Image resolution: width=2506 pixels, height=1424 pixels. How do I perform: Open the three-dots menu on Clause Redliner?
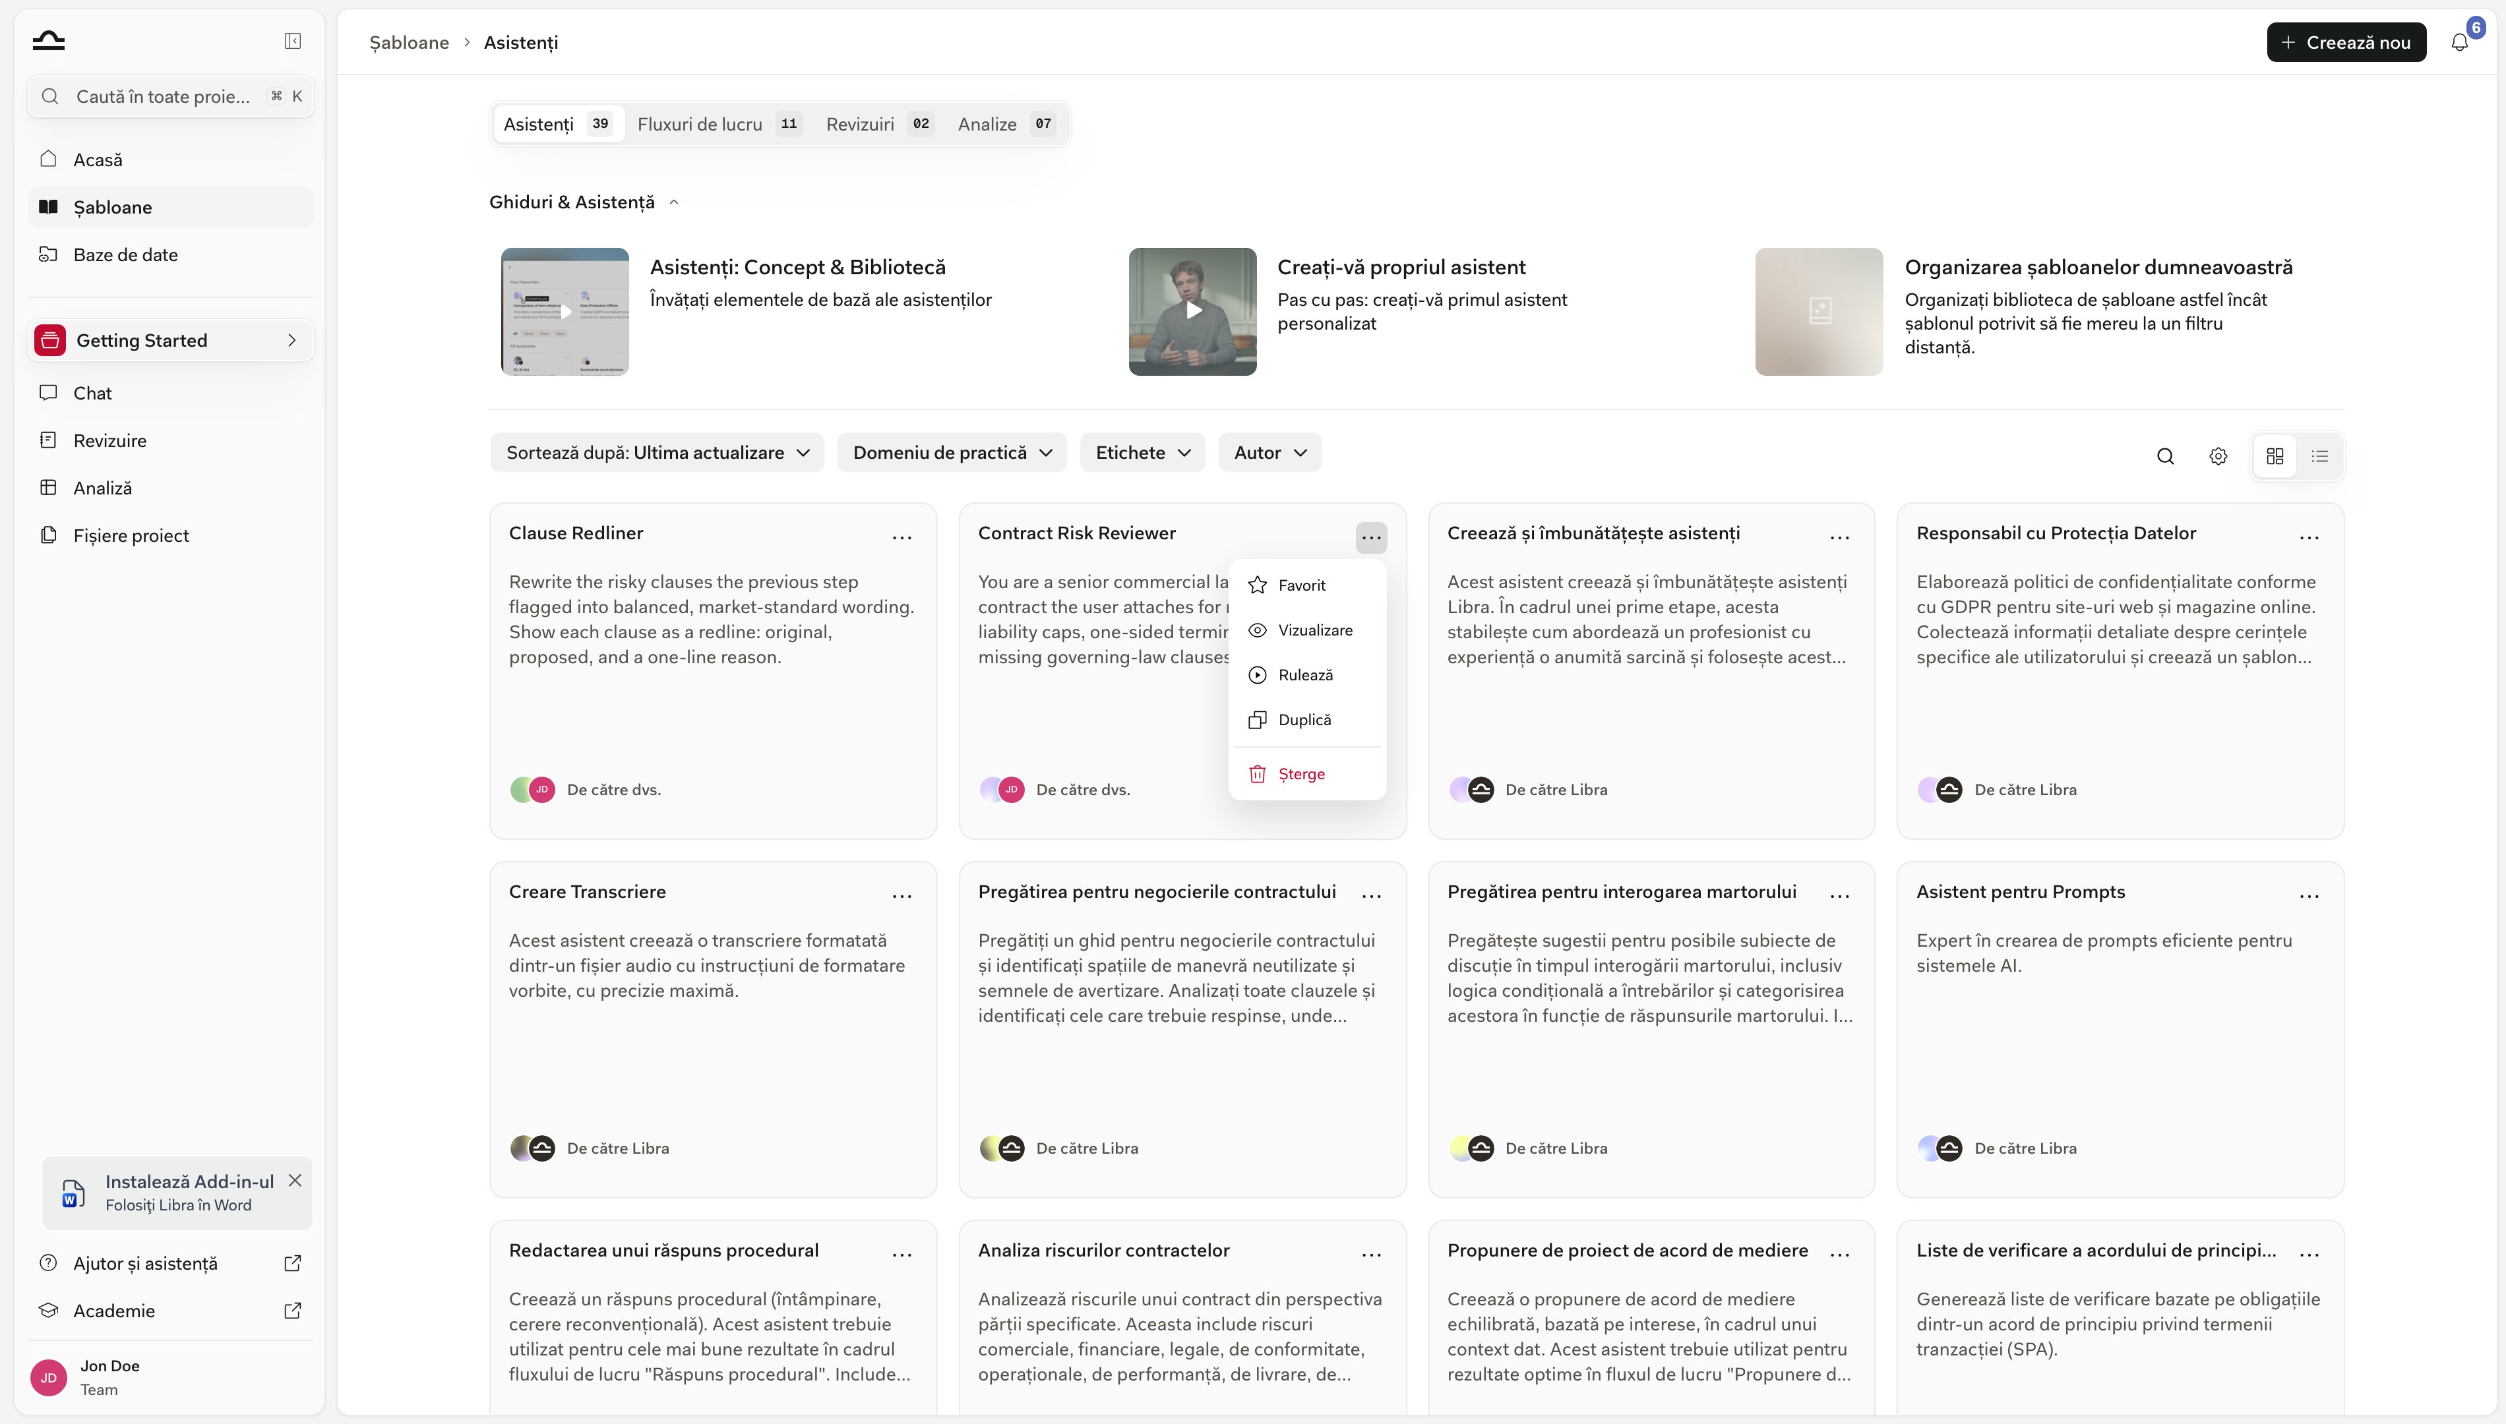pos(901,537)
